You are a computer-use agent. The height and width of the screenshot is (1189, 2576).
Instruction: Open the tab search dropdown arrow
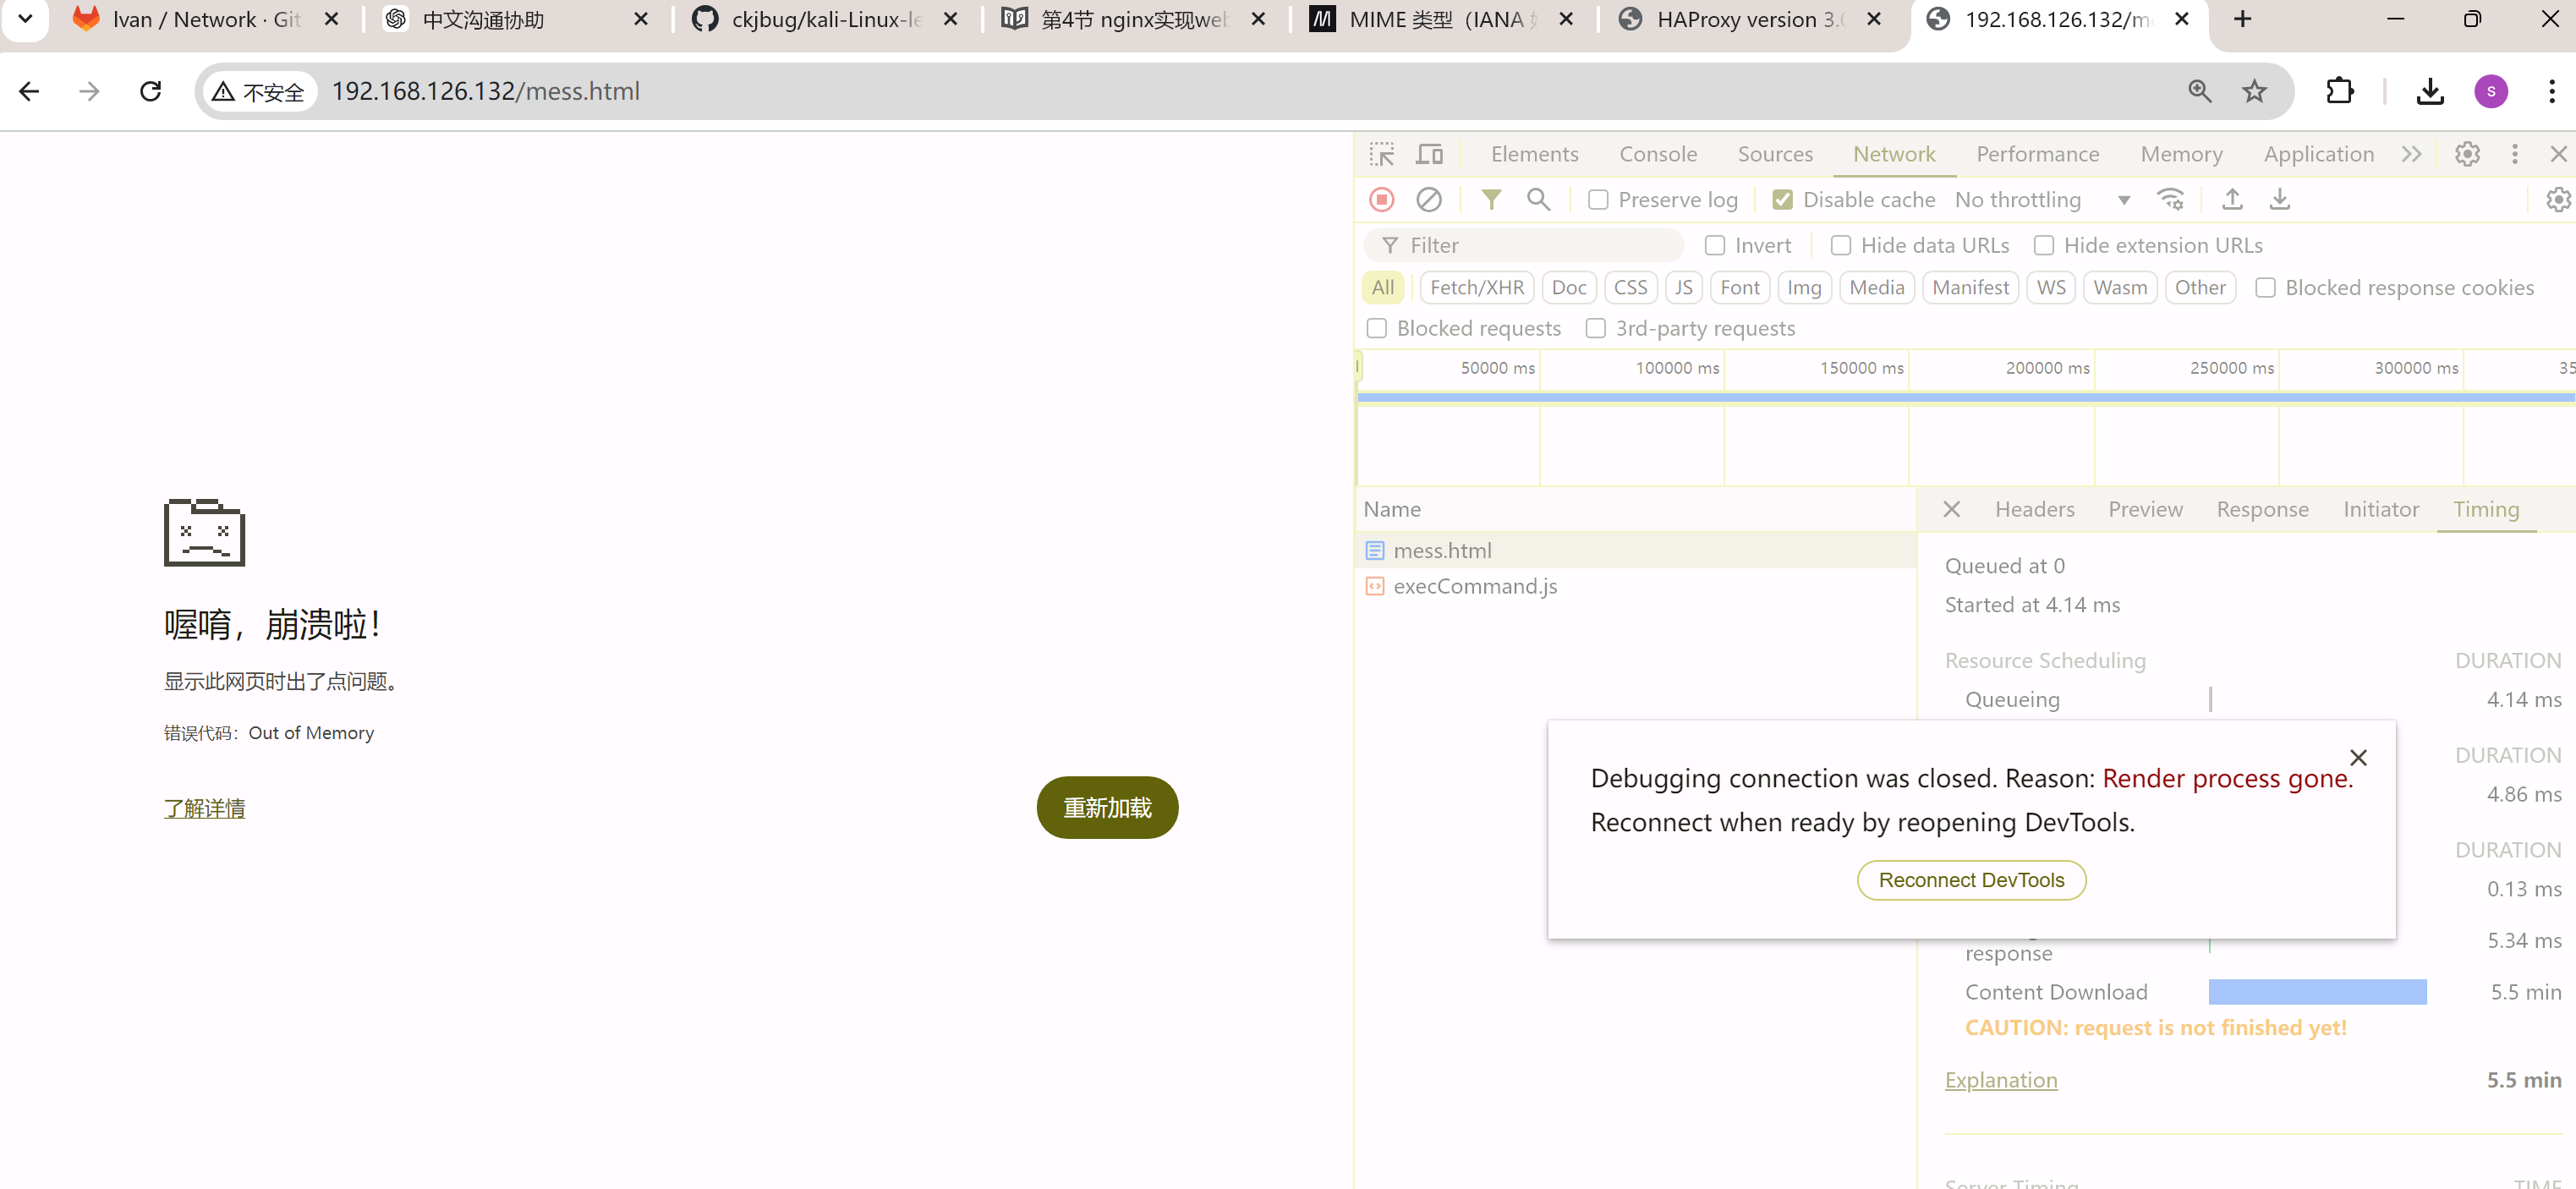[25, 18]
